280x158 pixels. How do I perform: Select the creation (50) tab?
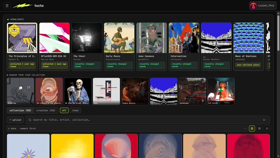tap(46, 111)
